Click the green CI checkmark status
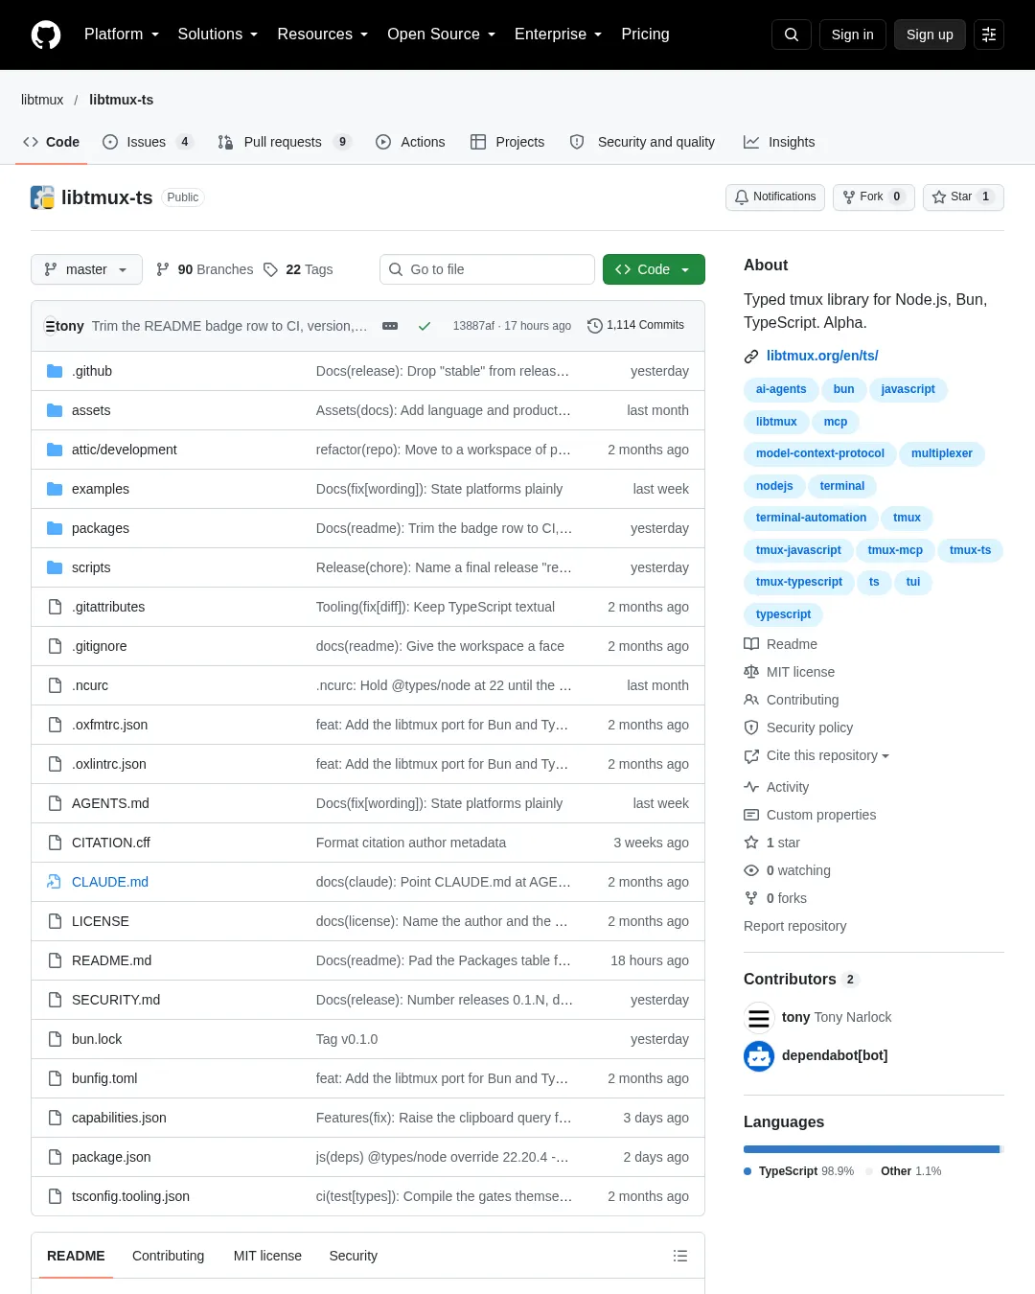This screenshot has width=1035, height=1294. point(425,326)
